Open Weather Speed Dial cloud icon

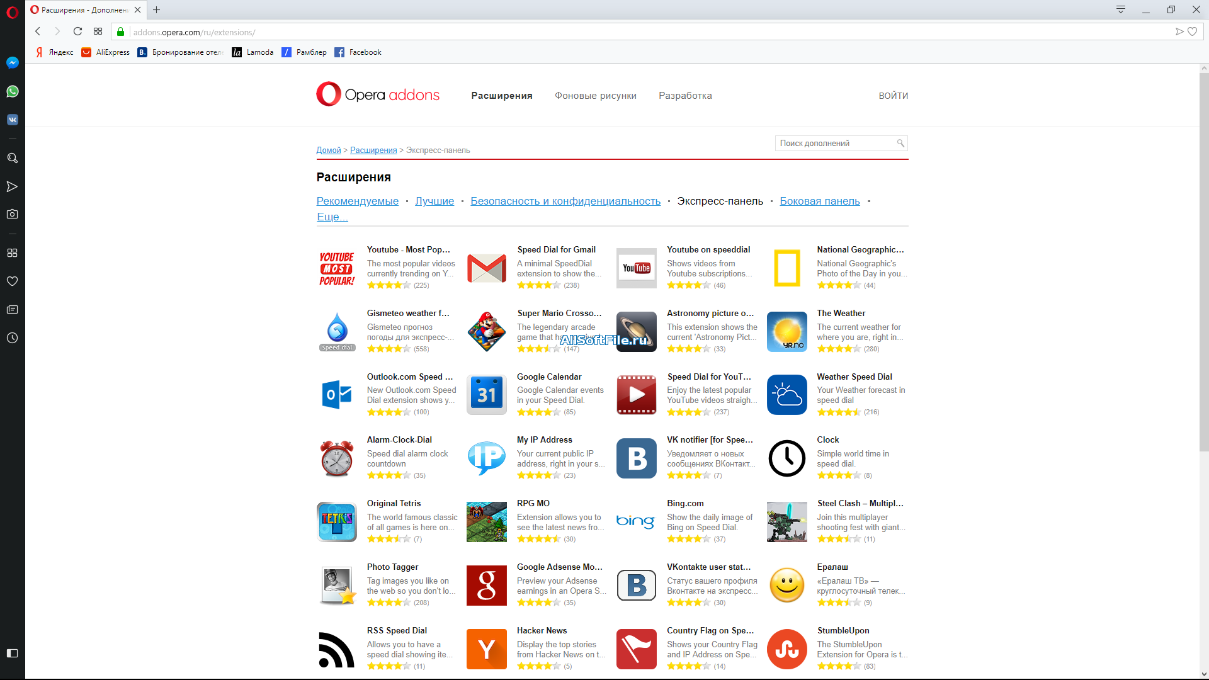787,395
